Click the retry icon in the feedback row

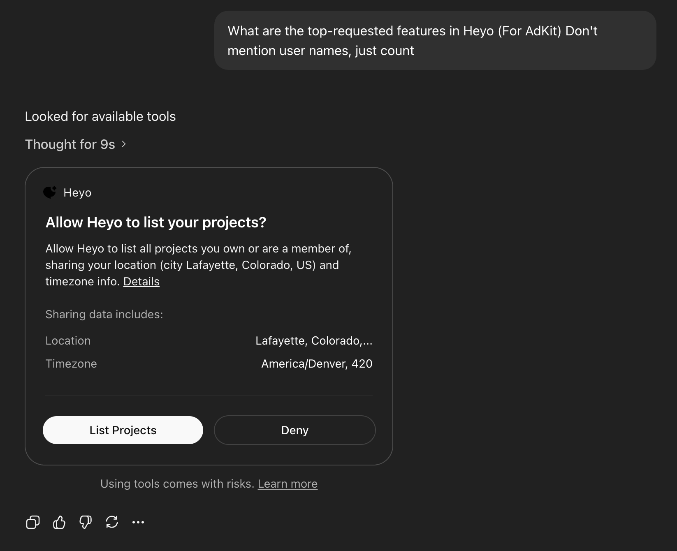[112, 522]
